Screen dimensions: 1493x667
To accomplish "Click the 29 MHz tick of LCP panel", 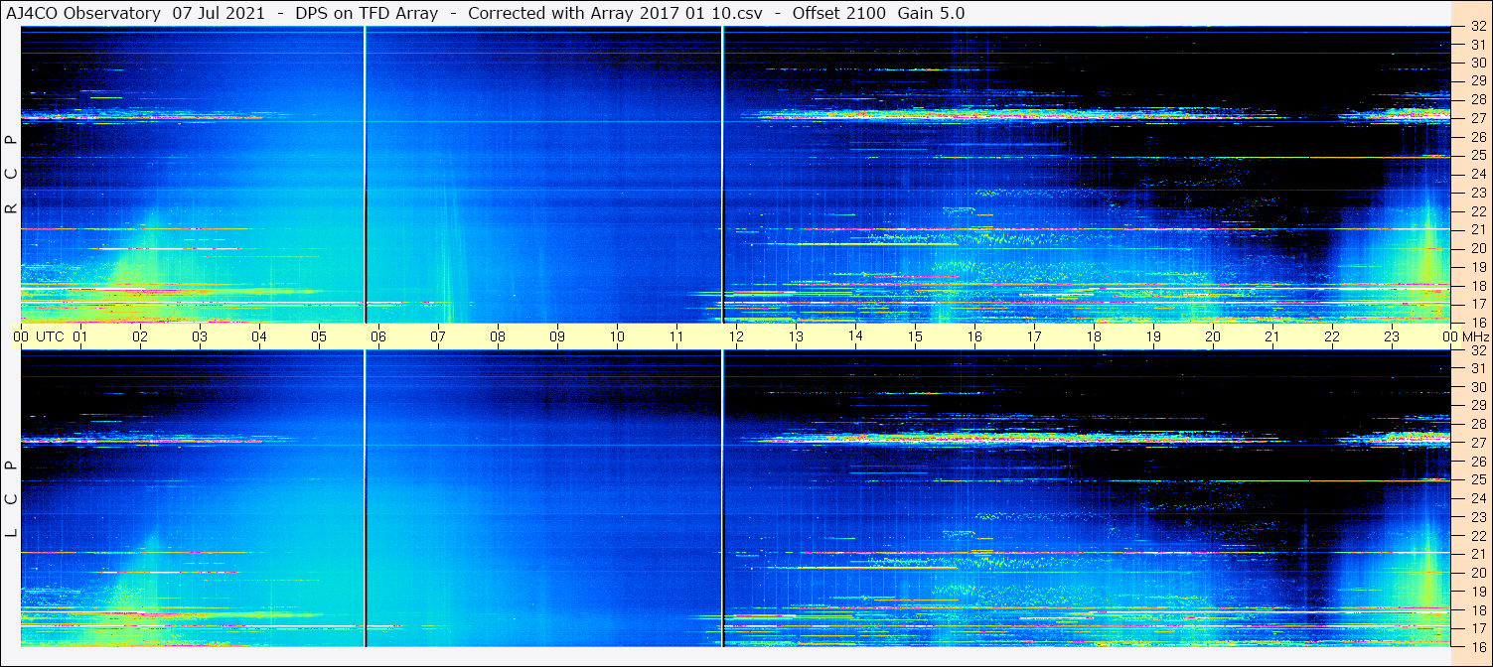I will [x=1477, y=406].
